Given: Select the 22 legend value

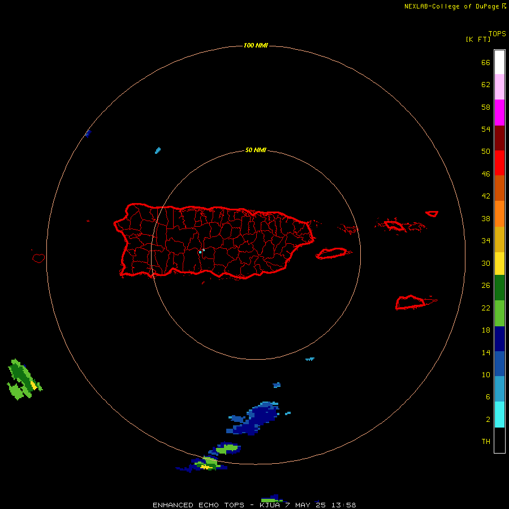Looking at the screenshot, I should click(x=486, y=308).
